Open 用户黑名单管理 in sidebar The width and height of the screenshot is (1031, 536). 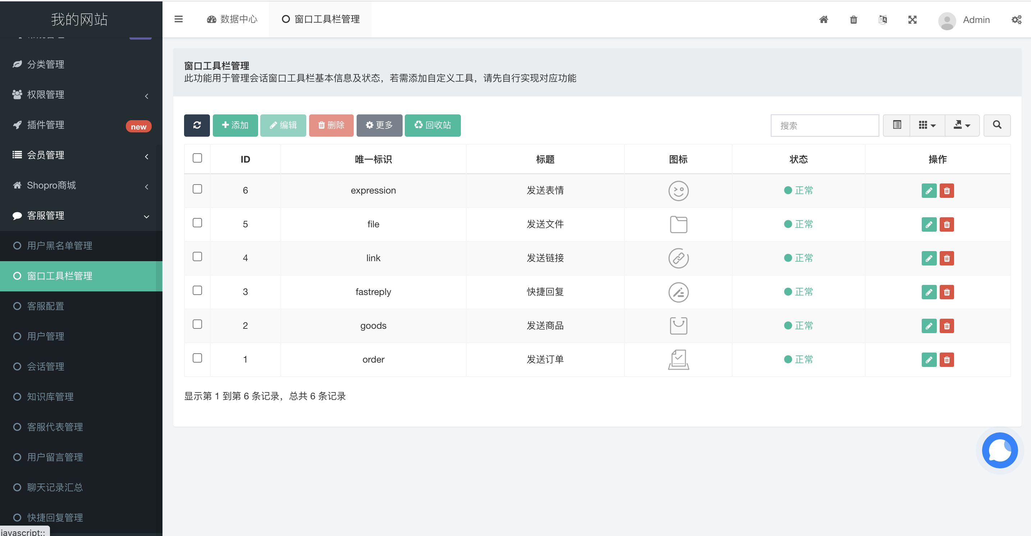81,246
